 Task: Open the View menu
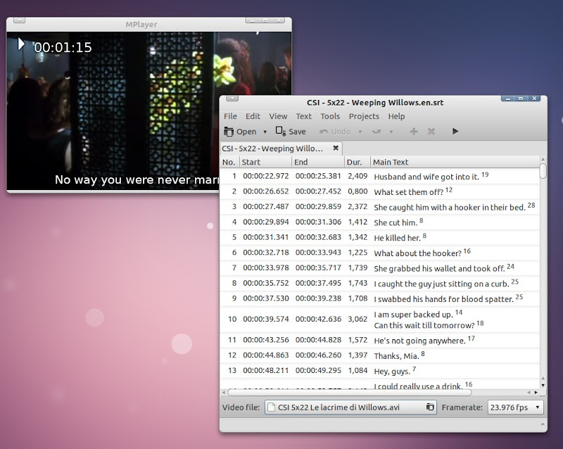[278, 116]
